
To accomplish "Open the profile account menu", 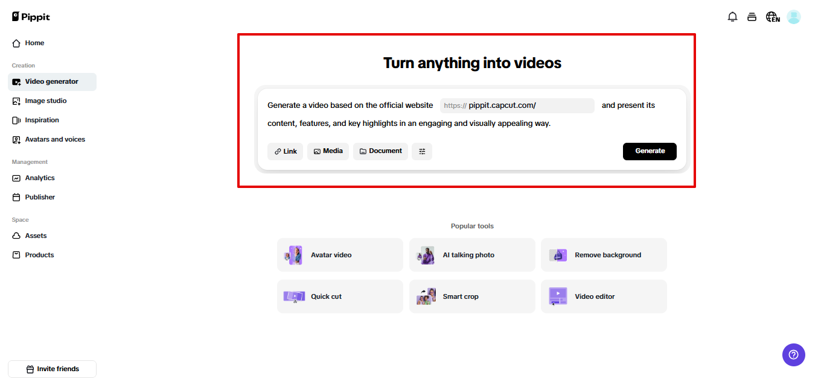I will click(x=793, y=17).
